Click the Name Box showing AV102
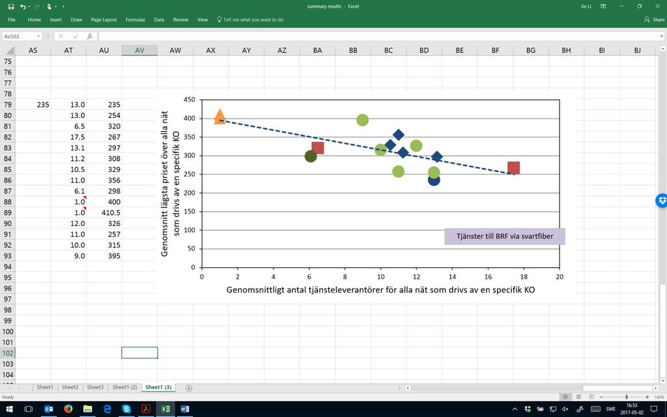667x417 pixels. (19, 36)
